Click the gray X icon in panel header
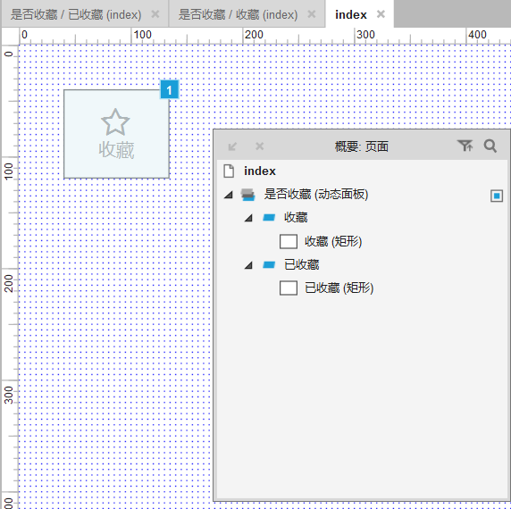This screenshot has width=511, height=509. (259, 146)
